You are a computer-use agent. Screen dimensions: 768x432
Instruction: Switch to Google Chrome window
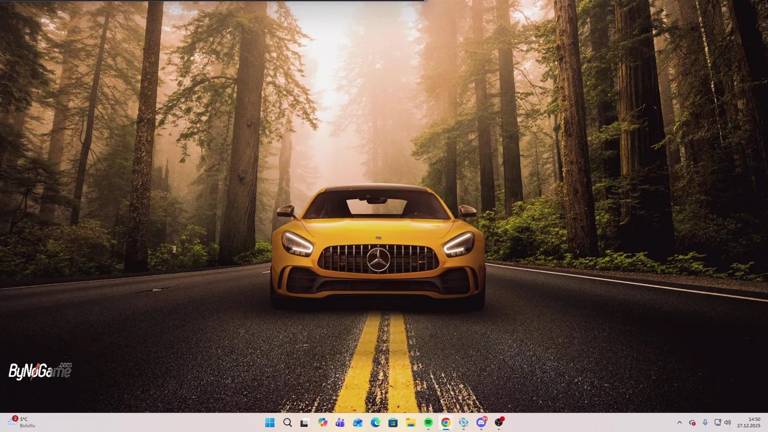(446, 422)
